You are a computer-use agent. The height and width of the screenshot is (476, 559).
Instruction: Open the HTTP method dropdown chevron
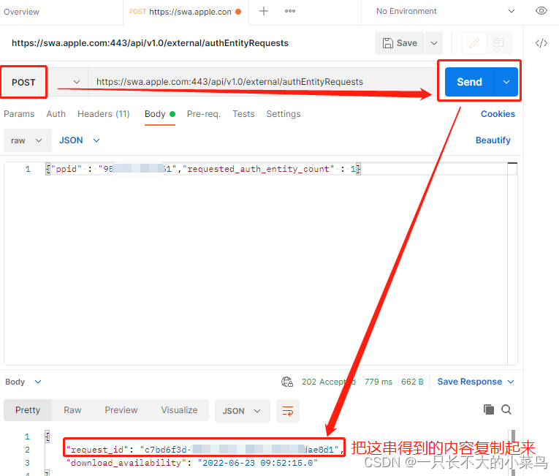(77, 82)
